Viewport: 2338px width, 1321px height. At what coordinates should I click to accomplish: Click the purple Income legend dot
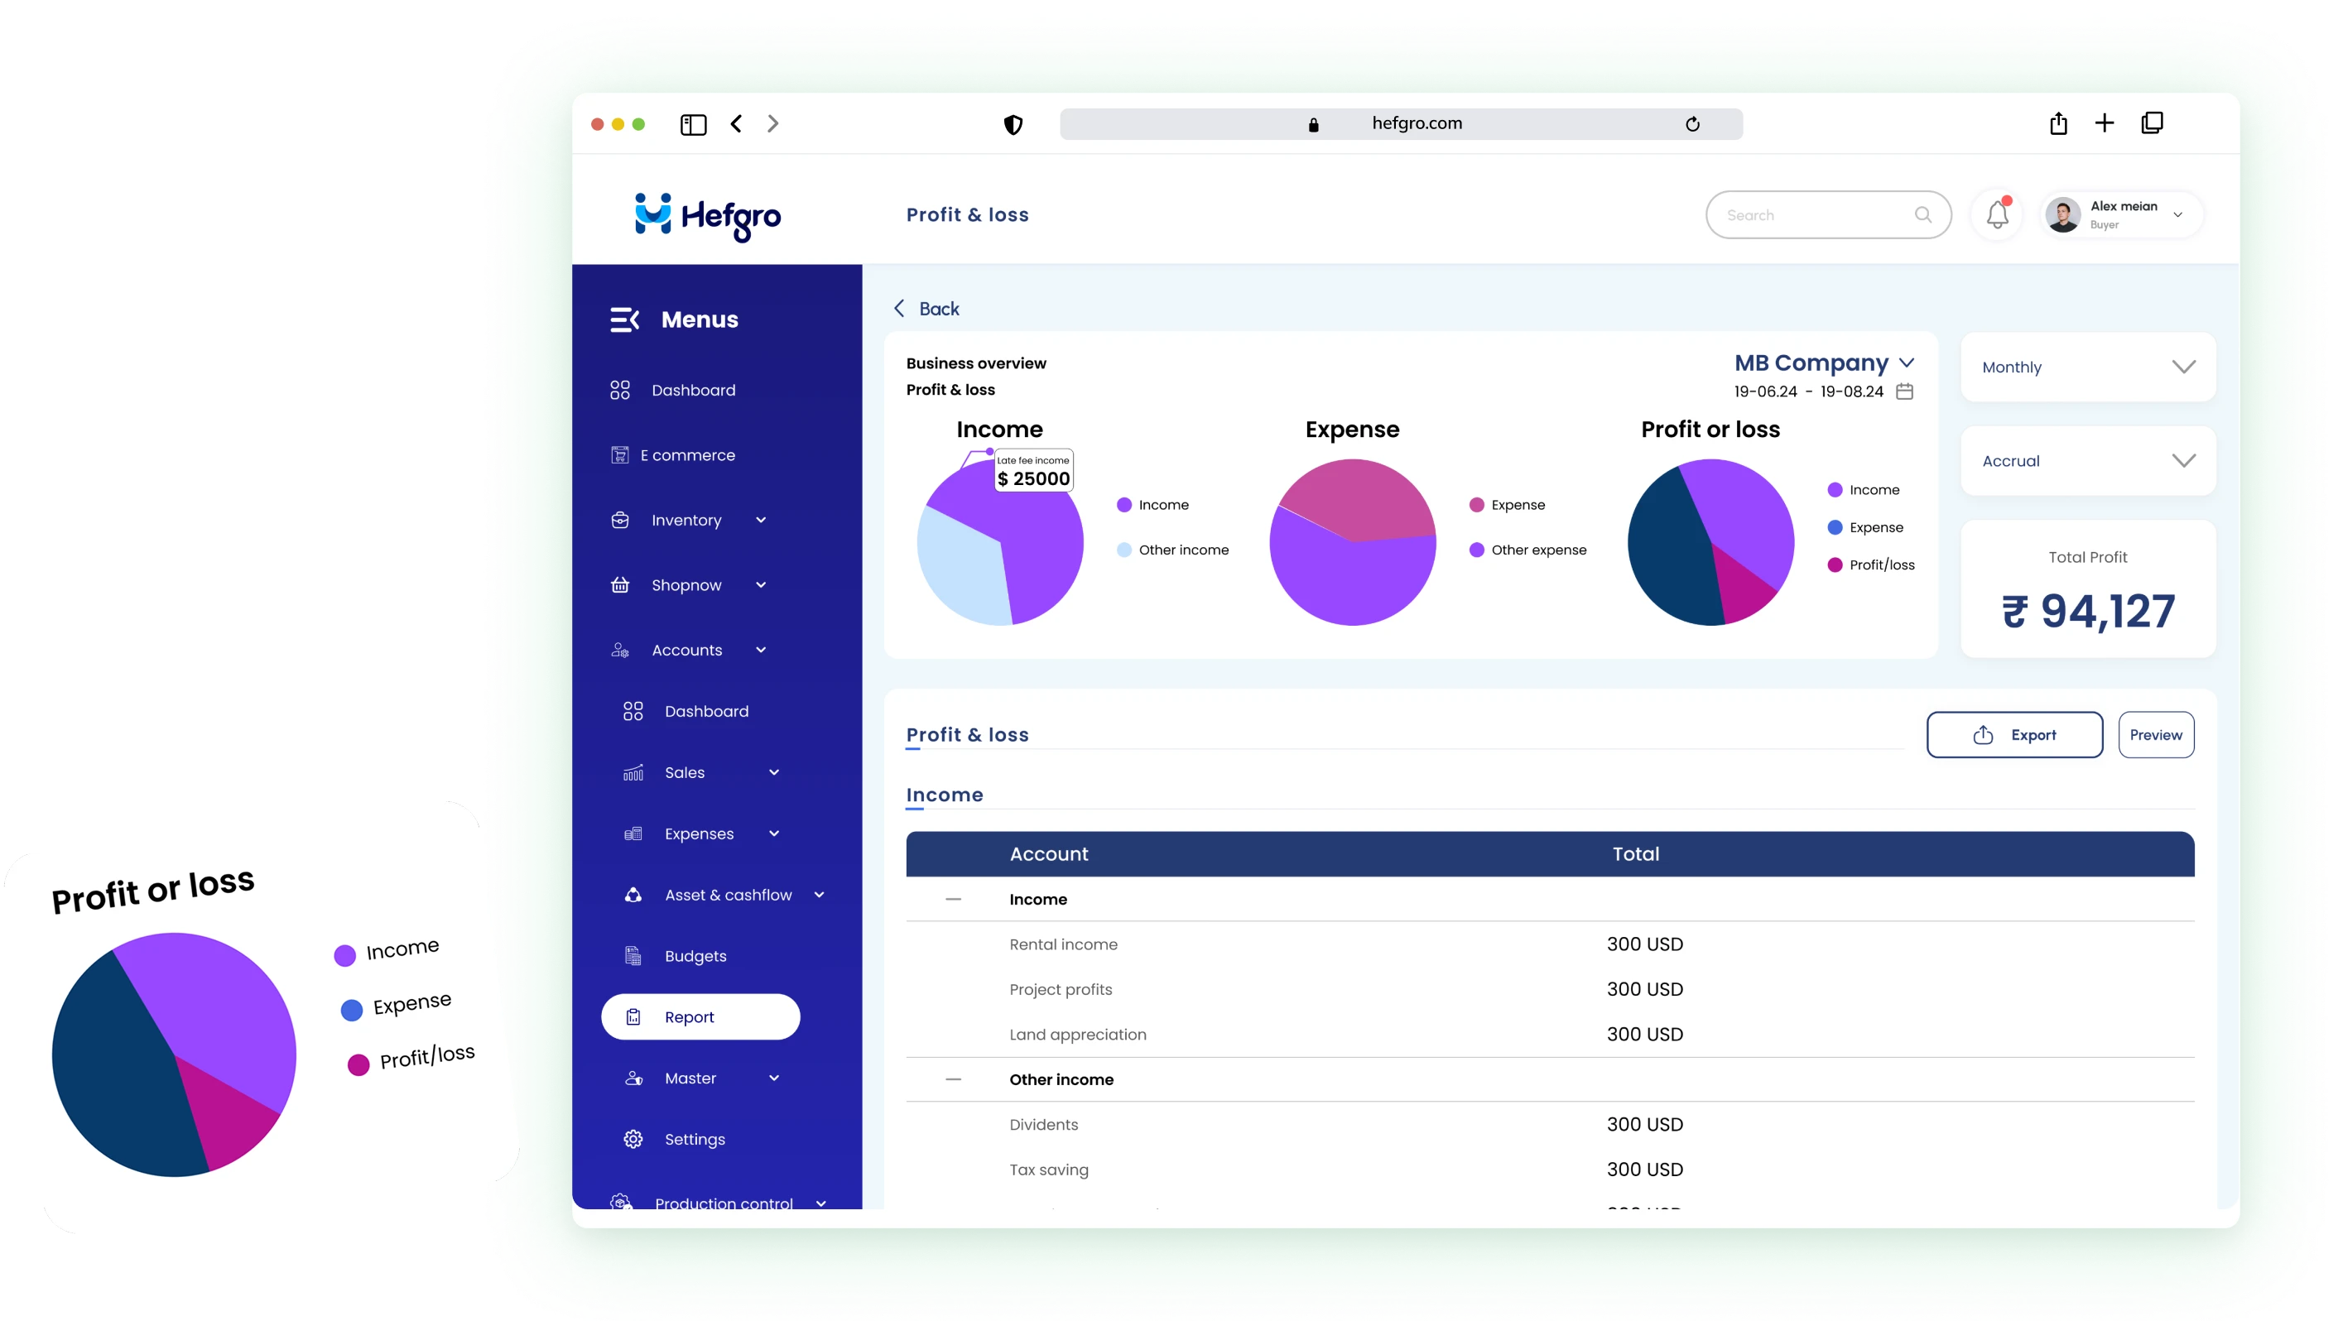tap(1123, 506)
